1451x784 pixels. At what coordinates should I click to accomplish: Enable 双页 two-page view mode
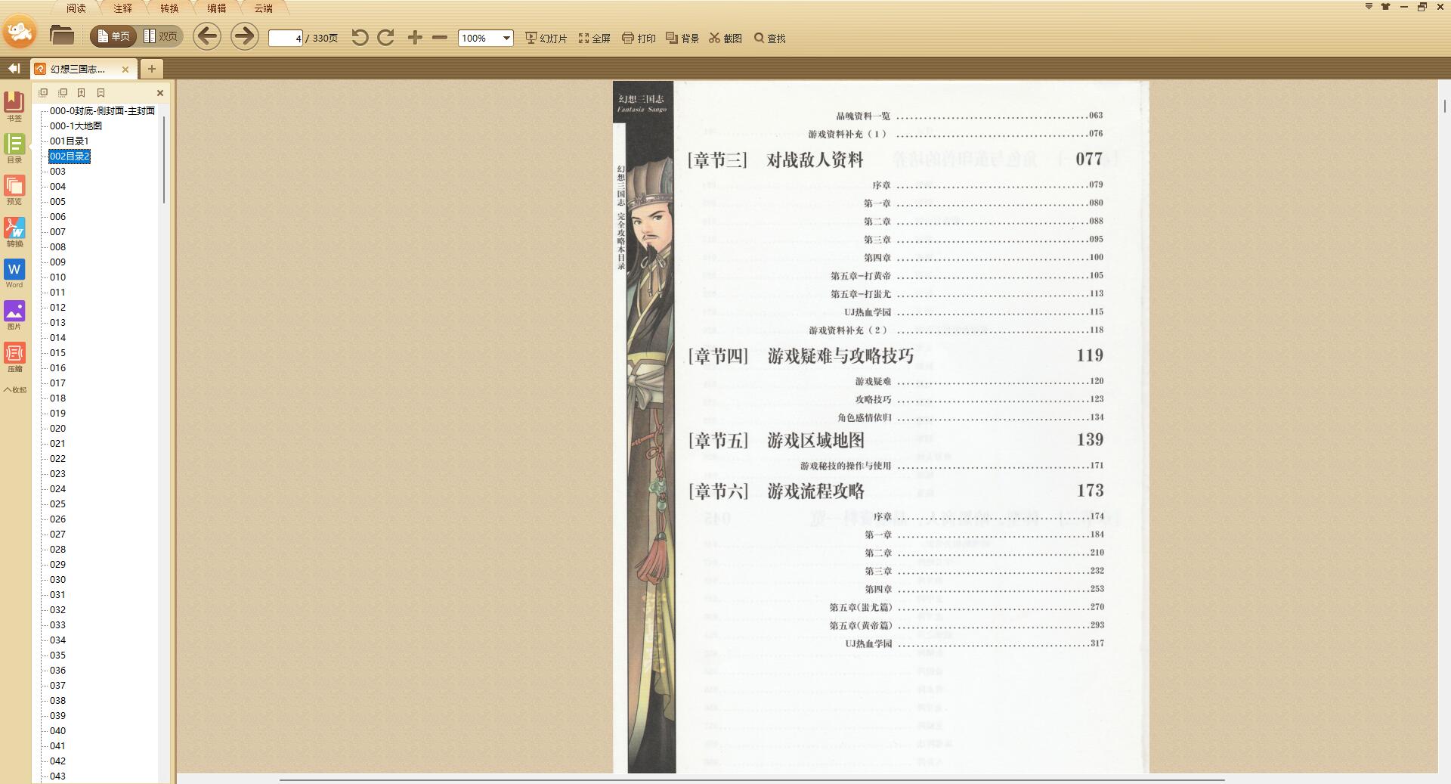(x=162, y=36)
